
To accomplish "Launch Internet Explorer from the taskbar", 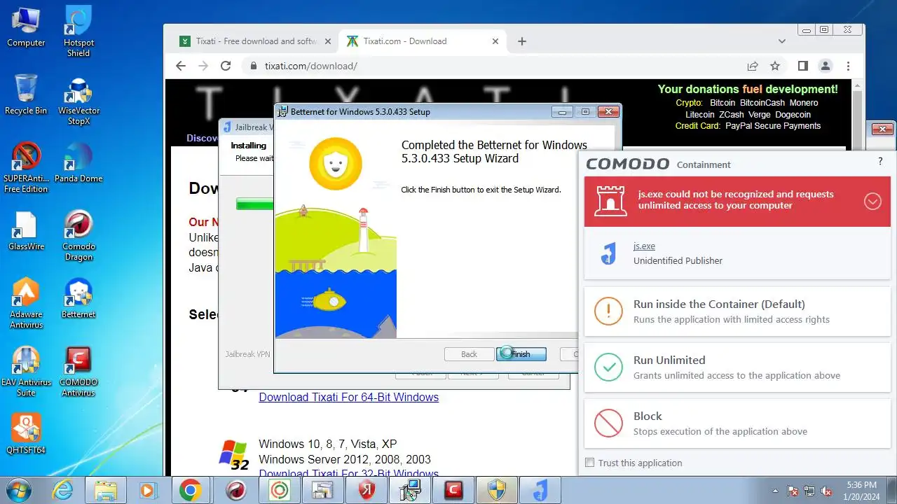I will [x=64, y=491].
